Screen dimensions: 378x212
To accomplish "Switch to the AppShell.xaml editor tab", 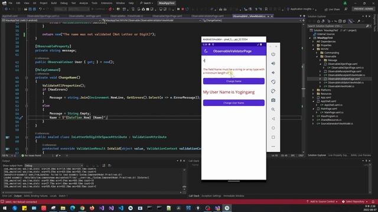I will point(10,16).
